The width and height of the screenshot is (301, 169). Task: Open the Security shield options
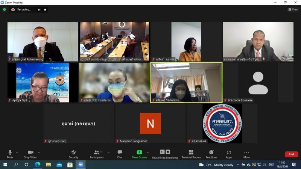[73, 154]
